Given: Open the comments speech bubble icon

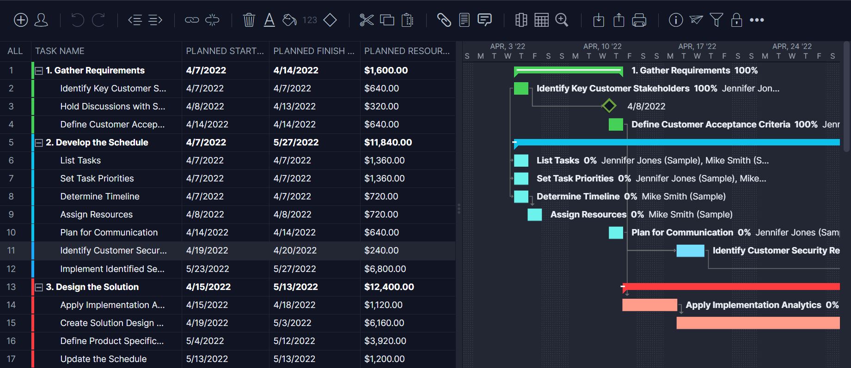Looking at the screenshot, I should (484, 20).
